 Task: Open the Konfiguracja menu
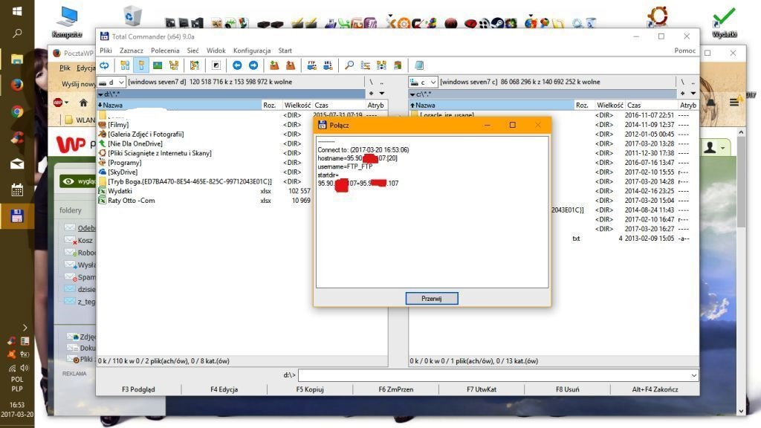click(x=252, y=51)
